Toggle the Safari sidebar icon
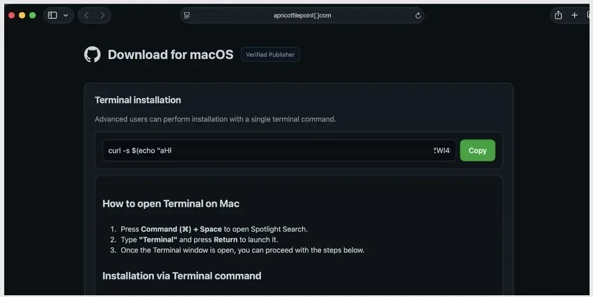593x297 pixels. pyautogui.click(x=52, y=16)
